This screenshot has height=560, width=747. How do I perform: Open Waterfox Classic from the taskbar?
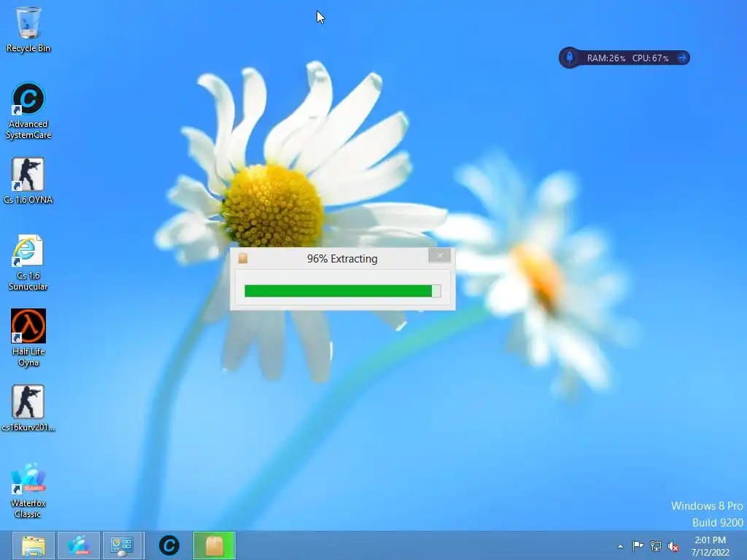[x=79, y=545]
